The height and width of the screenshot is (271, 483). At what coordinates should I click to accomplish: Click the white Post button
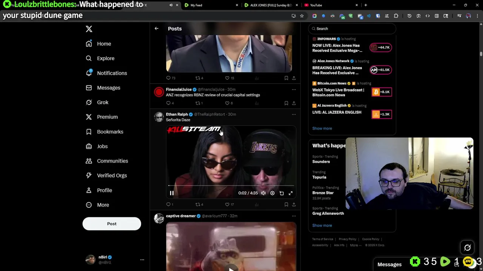click(112, 224)
